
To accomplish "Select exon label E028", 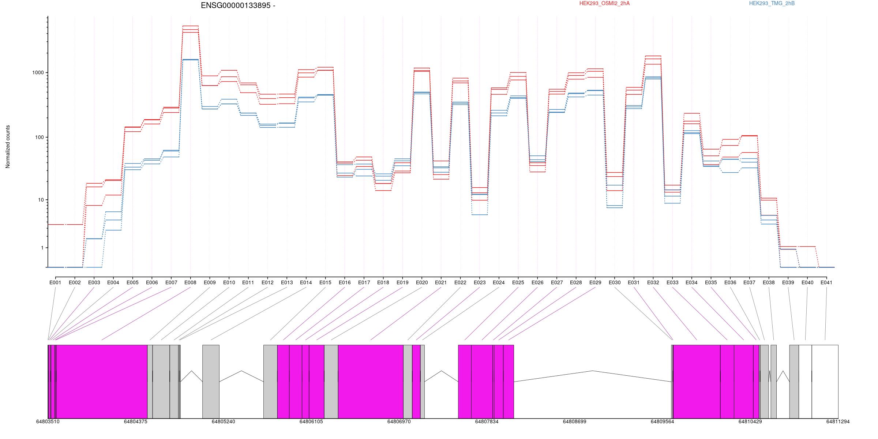I will pos(576,282).
